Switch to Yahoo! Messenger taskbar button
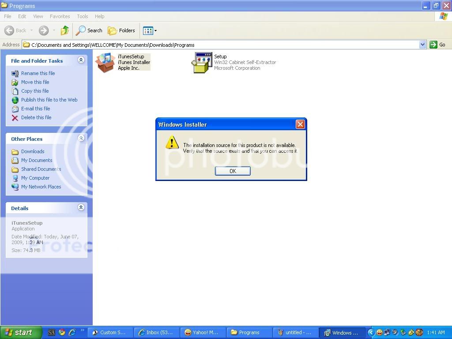452x339 pixels. 203,333
